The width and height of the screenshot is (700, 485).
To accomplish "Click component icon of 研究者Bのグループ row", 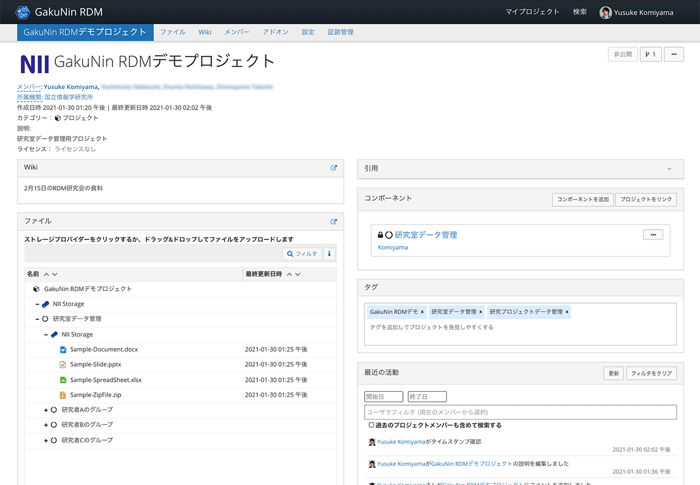I will coord(54,425).
